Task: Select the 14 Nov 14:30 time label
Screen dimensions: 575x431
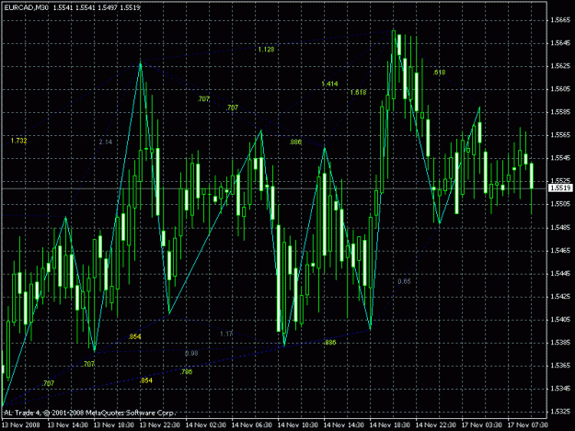Action: point(343,425)
